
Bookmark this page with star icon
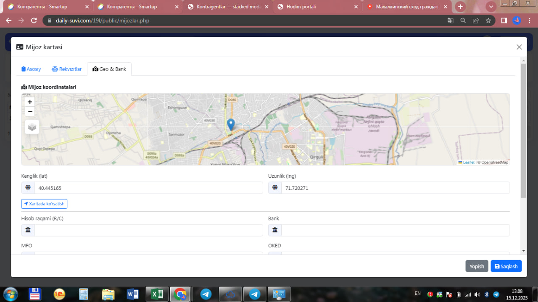(x=488, y=21)
